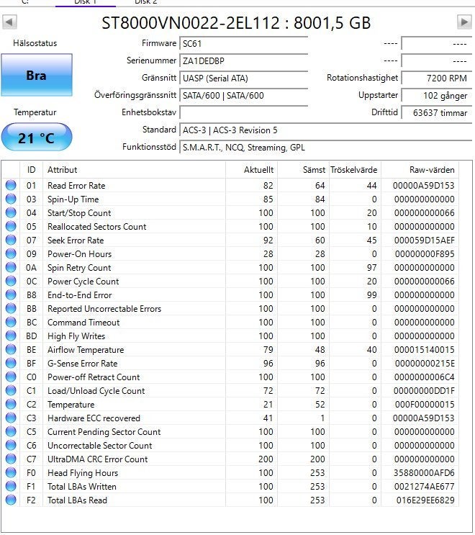
Task: Click status icon for Uncorrectable Sector Count
Action: pos(11,445)
